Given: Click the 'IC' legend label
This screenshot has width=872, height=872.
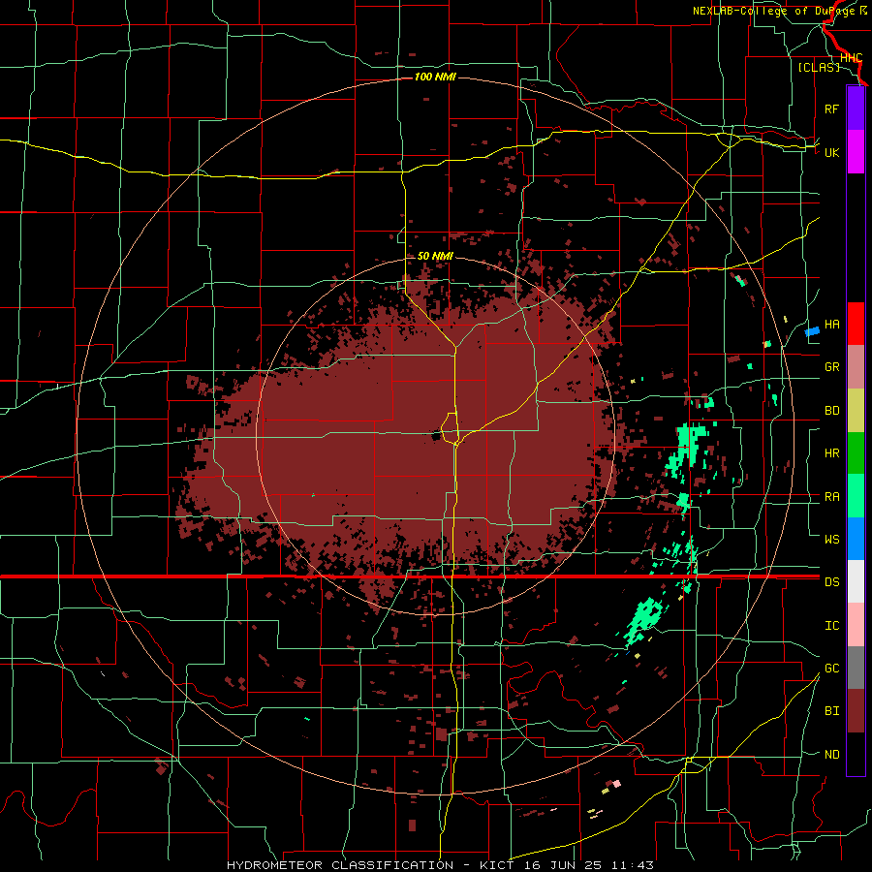Looking at the screenshot, I should tap(831, 626).
